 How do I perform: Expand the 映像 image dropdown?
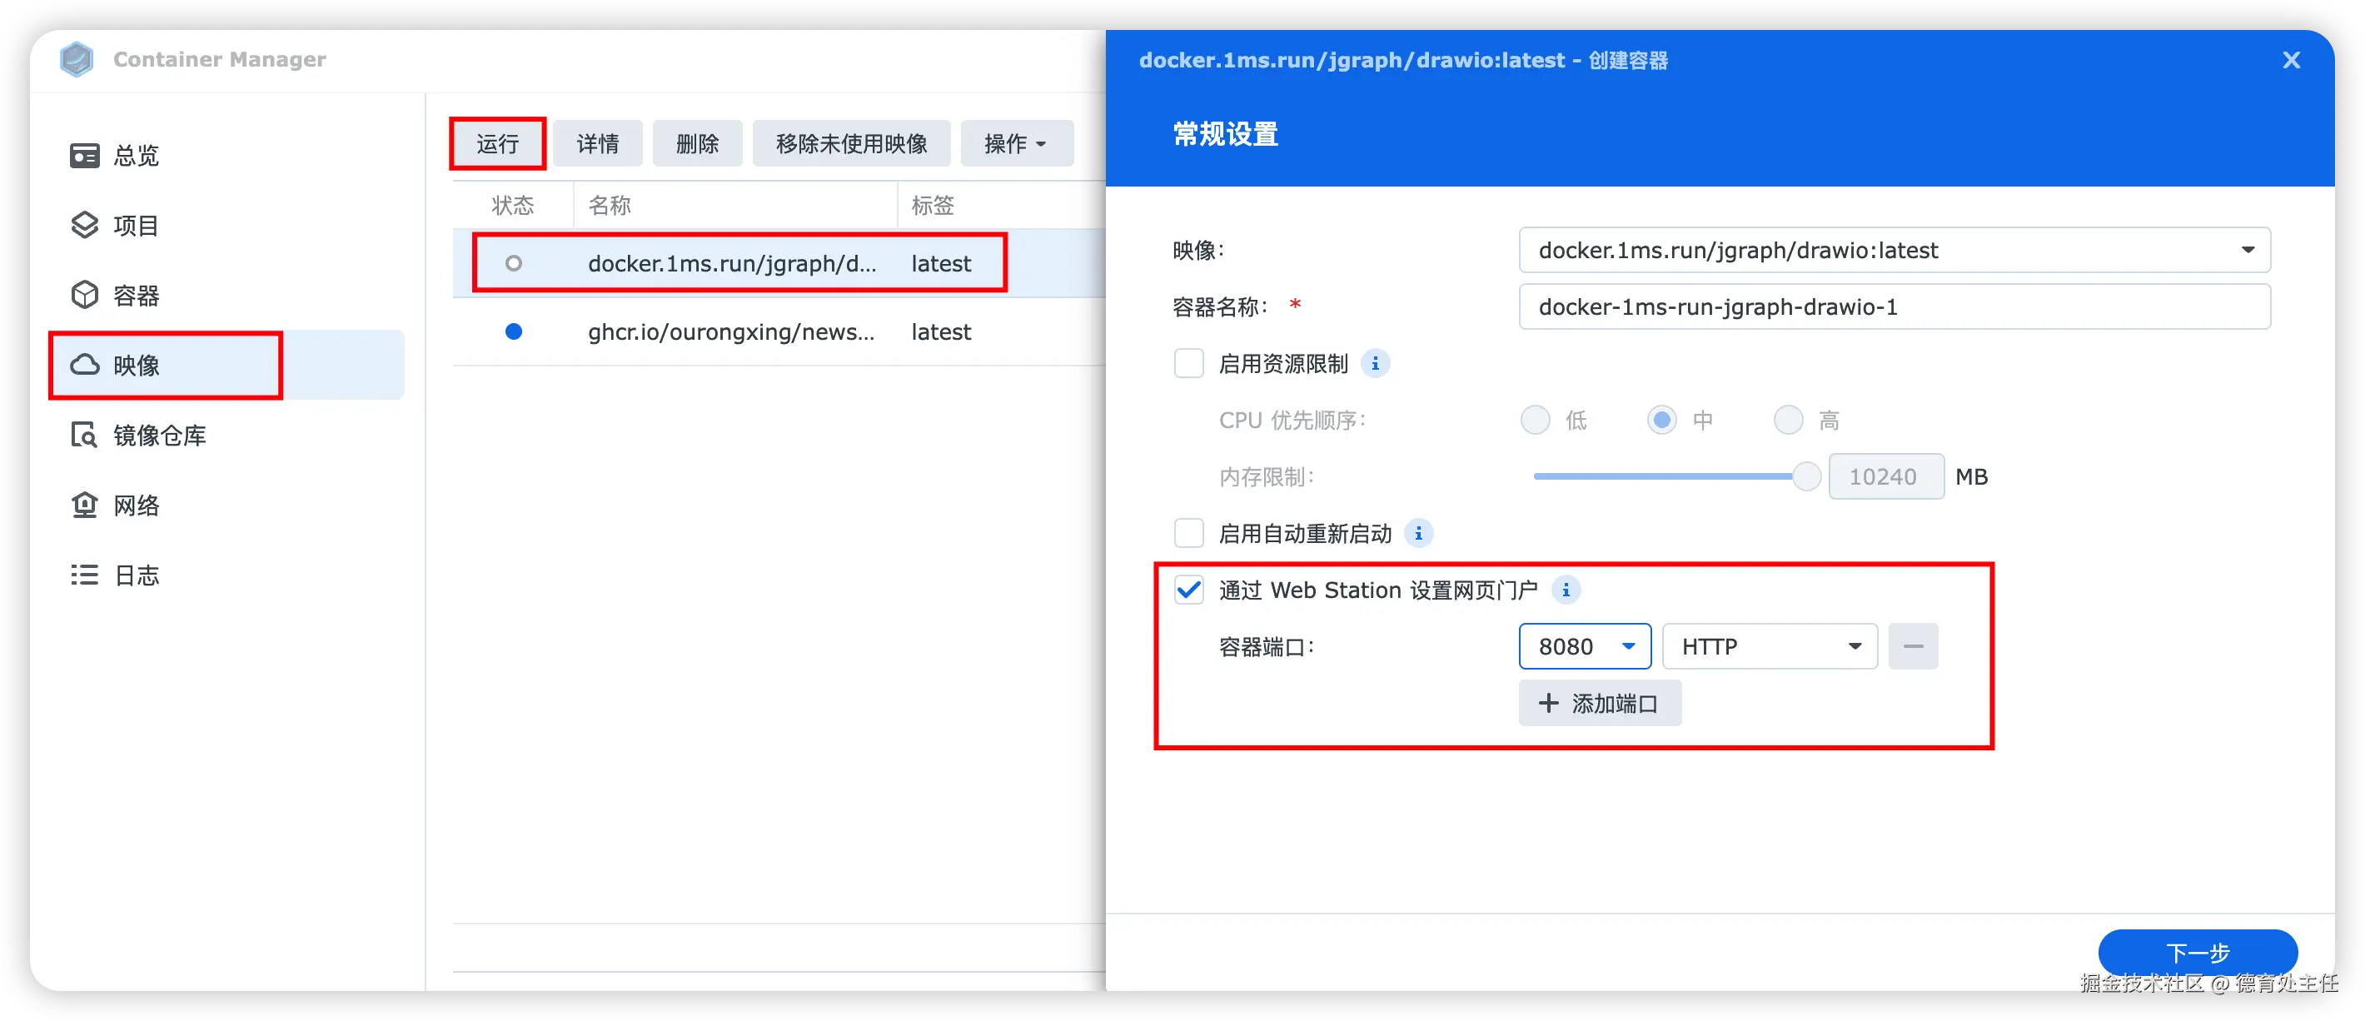[2247, 250]
